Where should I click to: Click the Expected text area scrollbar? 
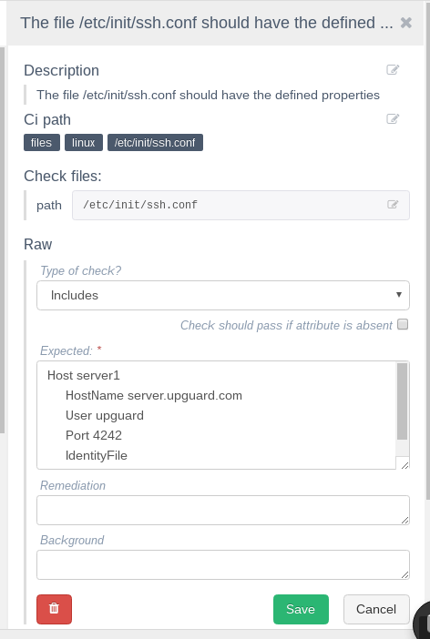403,401
